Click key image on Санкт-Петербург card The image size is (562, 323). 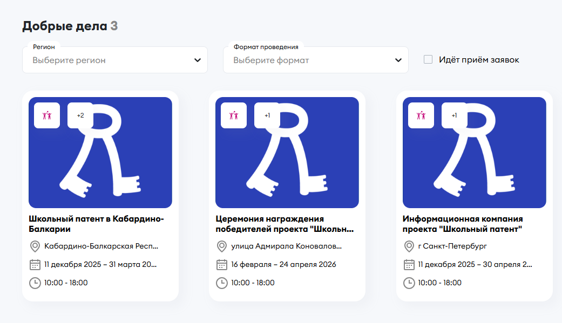(474, 162)
